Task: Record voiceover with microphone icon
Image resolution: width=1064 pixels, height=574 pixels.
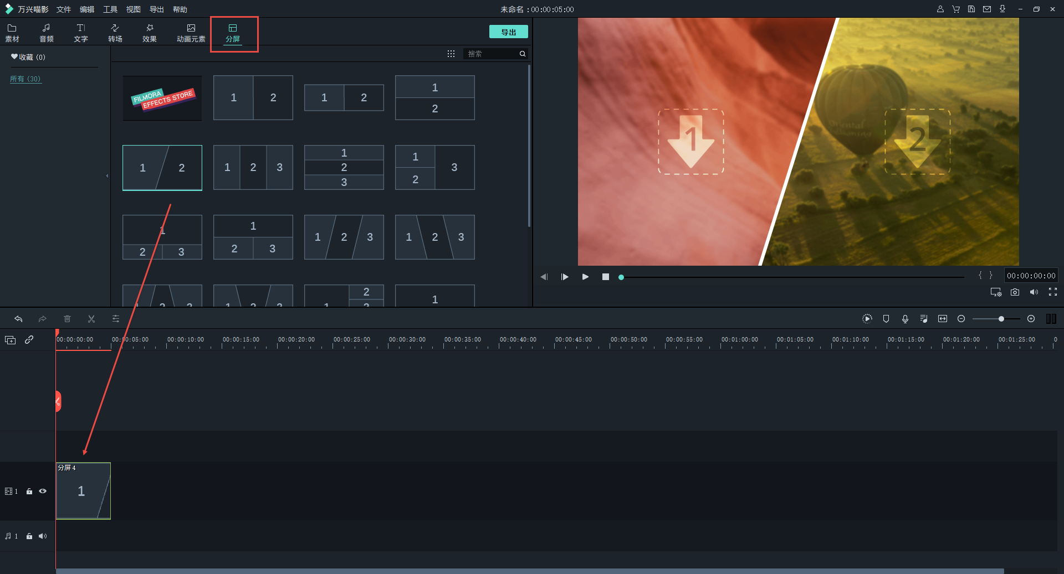Action: point(905,319)
